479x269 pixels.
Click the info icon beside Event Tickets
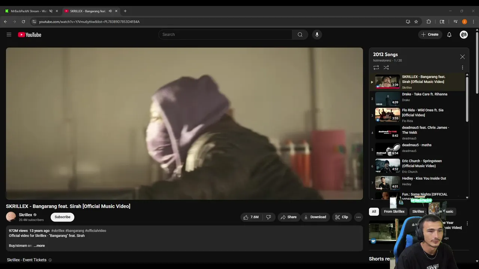[x=50, y=260]
